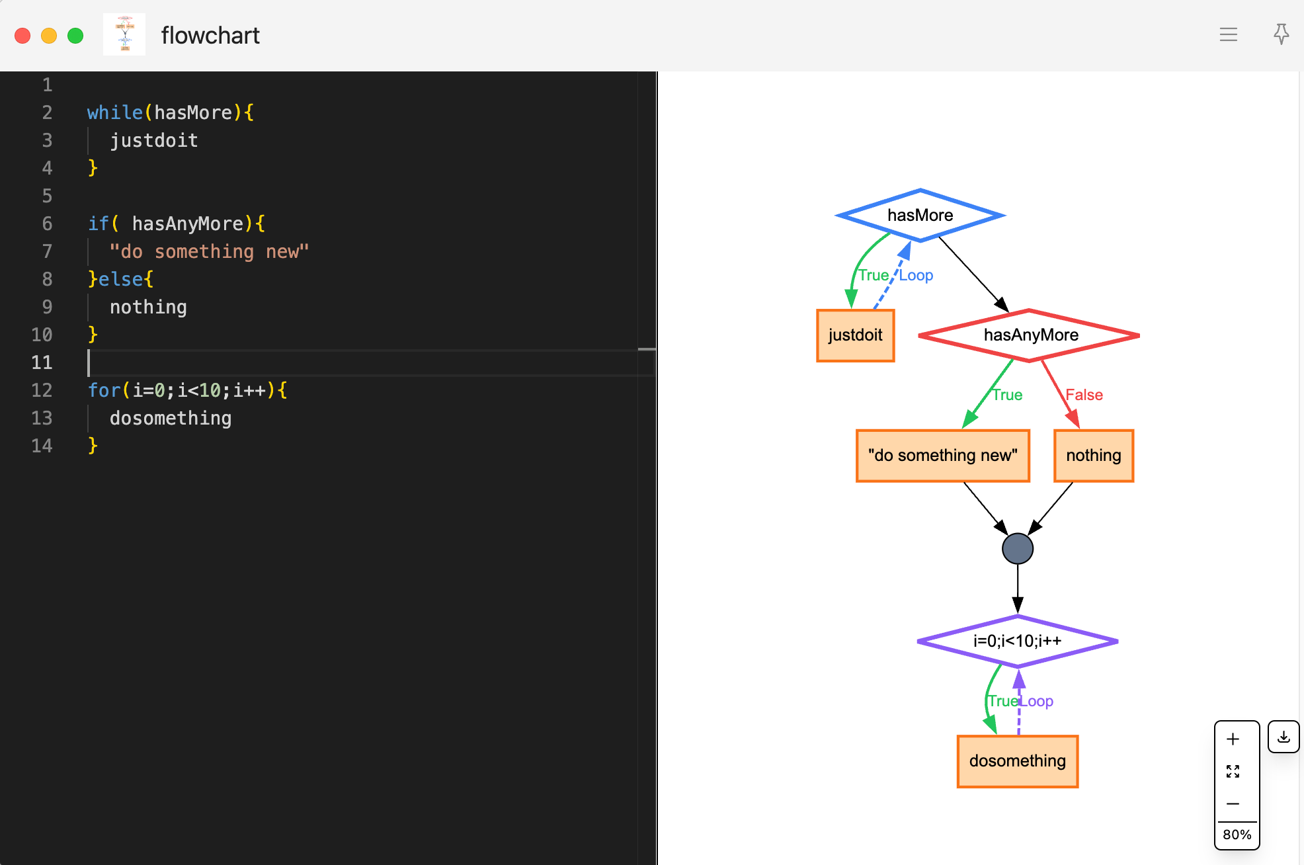Click the flowchart window title

click(210, 35)
